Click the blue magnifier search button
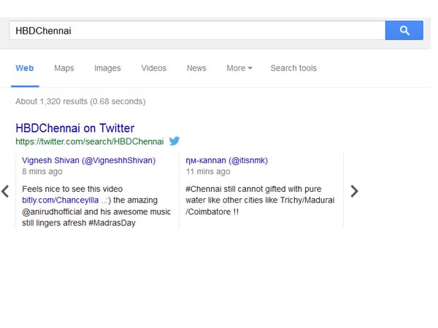The height and width of the screenshot is (328, 438). (404, 30)
